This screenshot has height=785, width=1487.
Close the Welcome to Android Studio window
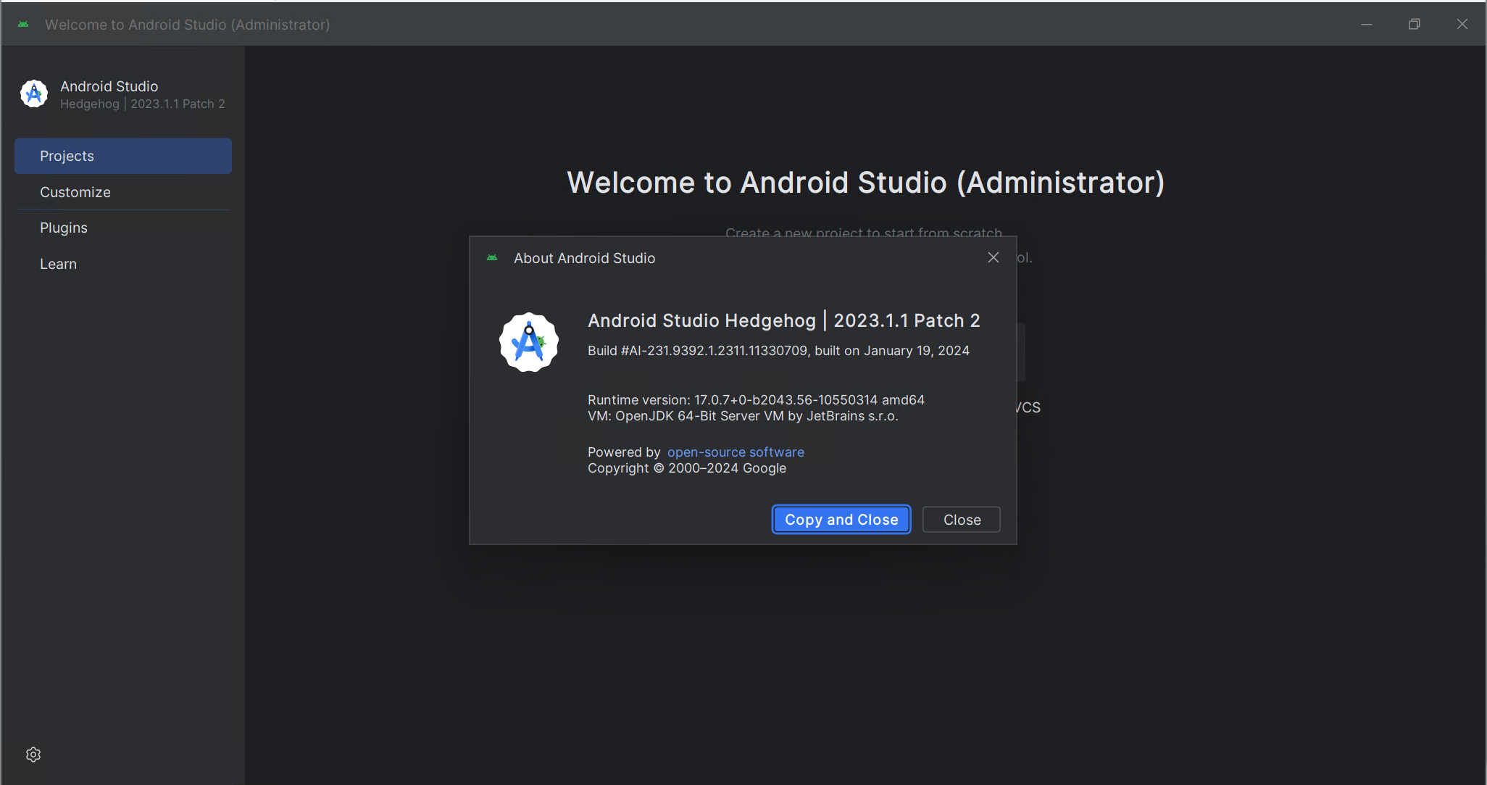coord(1462,25)
